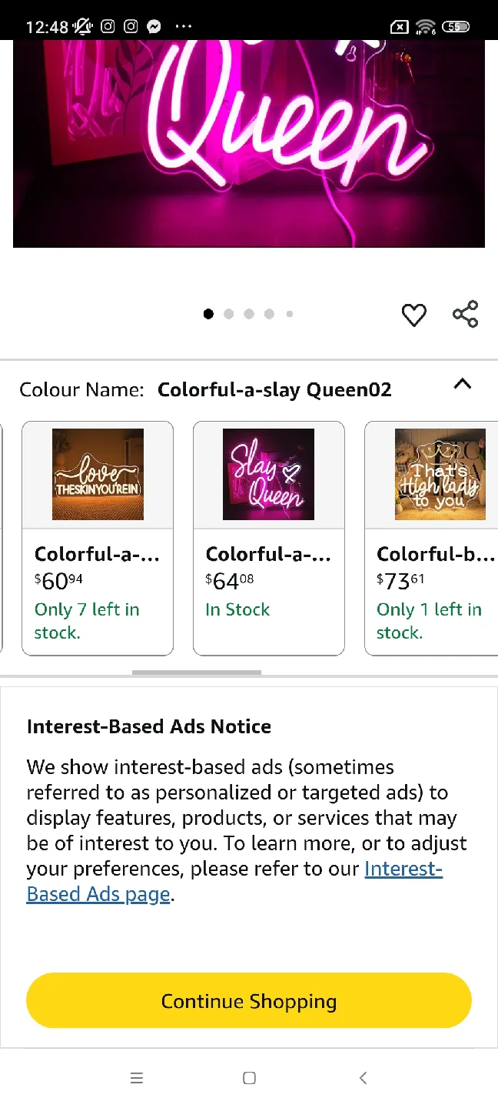This screenshot has width=498, height=1108.
Task: Tap the variant list scrollbar indicator
Action: pos(197,672)
